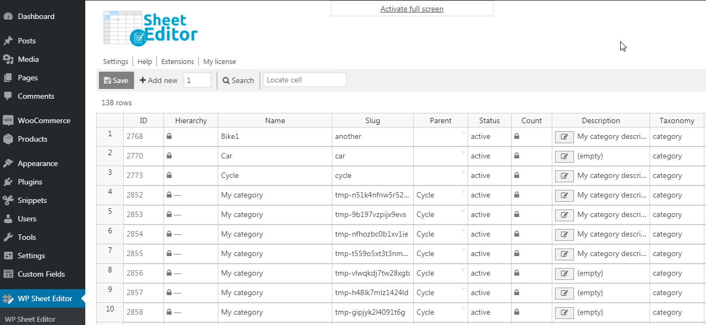Click the Custom Fields sidebar icon
Screen dimensions: 706x325
8,274
